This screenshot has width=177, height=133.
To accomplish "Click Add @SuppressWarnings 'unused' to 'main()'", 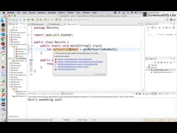I will click(x=73, y=66).
